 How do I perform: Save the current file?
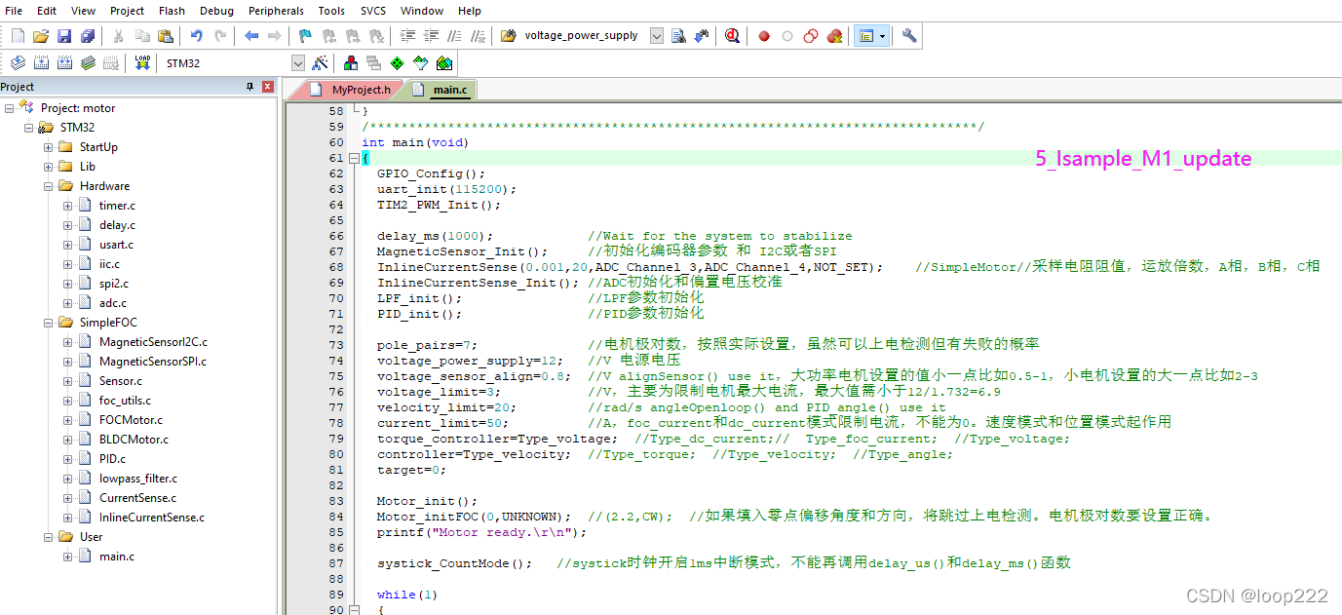[x=64, y=36]
